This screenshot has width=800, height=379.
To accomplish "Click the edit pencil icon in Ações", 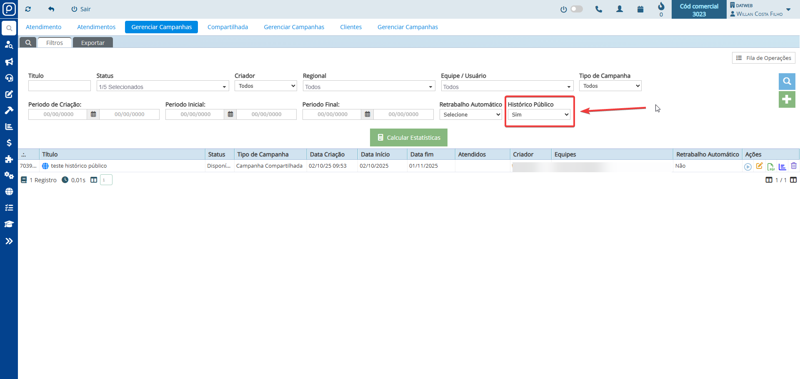I will pos(759,166).
